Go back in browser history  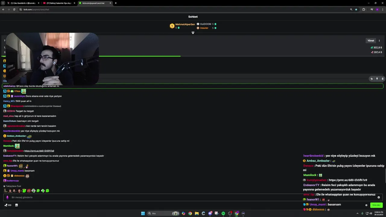tap(3, 9)
